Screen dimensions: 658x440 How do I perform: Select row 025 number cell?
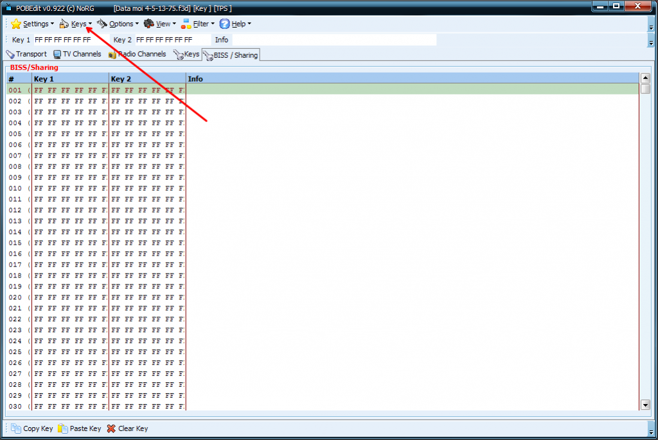19,352
